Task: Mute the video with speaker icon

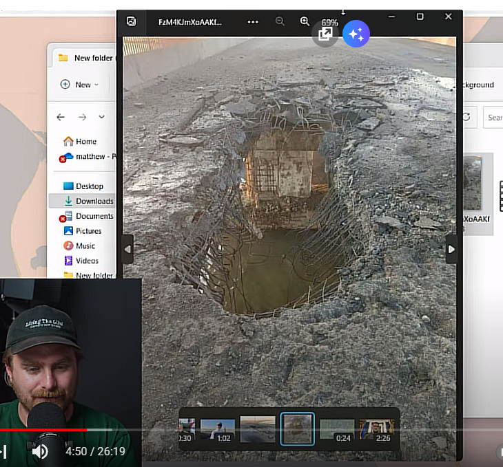Action: point(40,451)
